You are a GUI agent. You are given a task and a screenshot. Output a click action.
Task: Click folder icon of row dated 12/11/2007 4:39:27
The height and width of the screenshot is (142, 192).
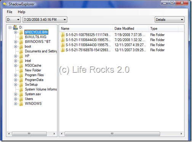(x=62, y=45)
